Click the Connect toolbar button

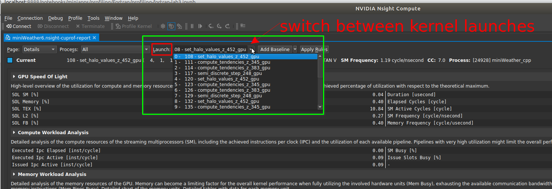pos(19,26)
